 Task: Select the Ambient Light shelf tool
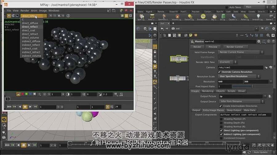point(258,17)
